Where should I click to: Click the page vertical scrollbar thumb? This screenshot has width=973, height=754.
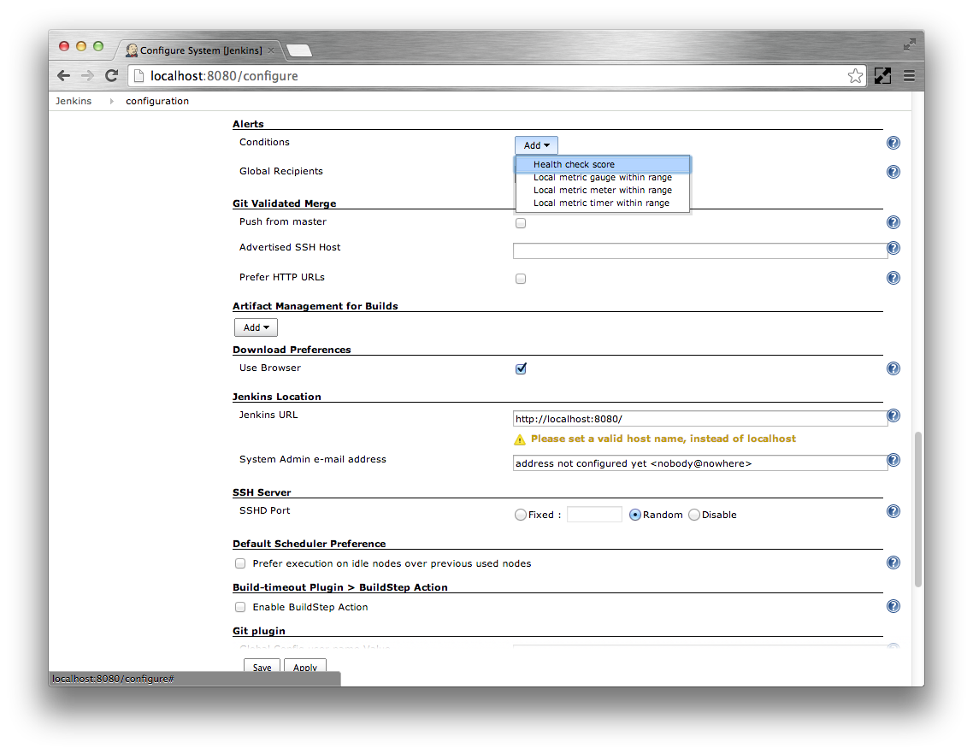917,509
